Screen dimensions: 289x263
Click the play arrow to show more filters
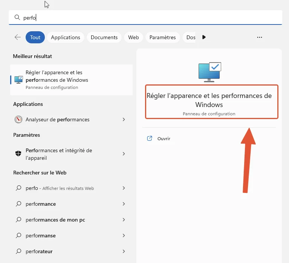204,37
